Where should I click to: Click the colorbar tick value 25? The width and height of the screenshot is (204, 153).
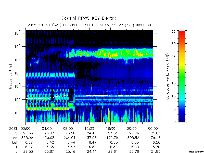click(x=173, y=57)
